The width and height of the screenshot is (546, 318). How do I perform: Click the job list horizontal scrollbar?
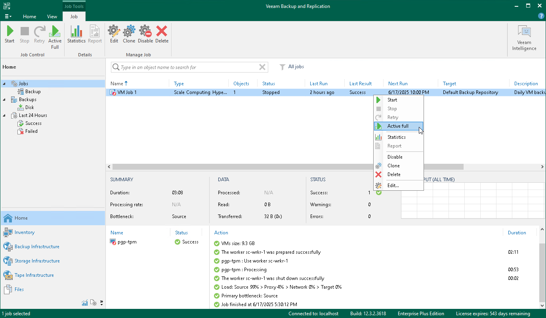(288, 167)
